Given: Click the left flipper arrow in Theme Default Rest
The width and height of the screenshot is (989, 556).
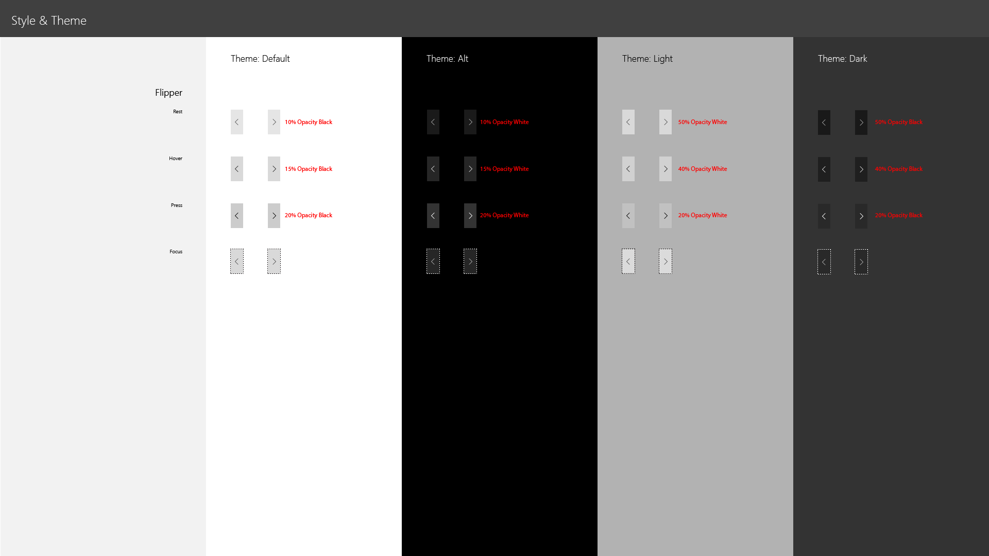Looking at the screenshot, I should coord(236,121).
